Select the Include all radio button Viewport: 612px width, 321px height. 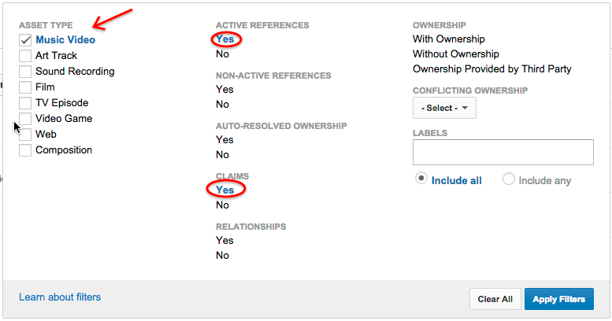pos(421,179)
